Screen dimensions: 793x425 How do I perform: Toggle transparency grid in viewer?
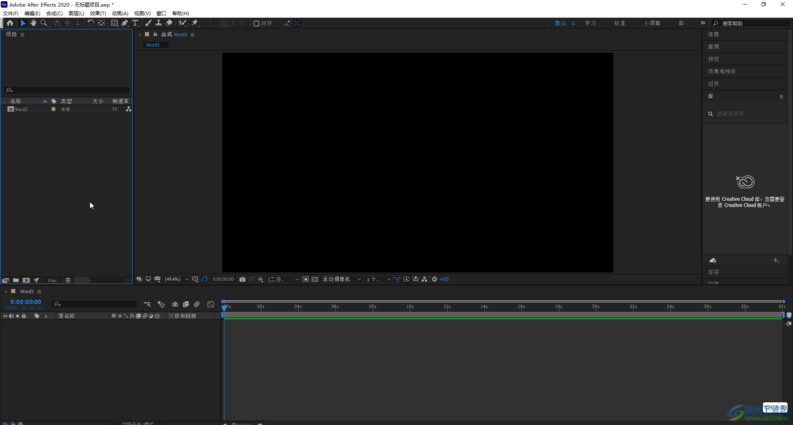(x=315, y=279)
